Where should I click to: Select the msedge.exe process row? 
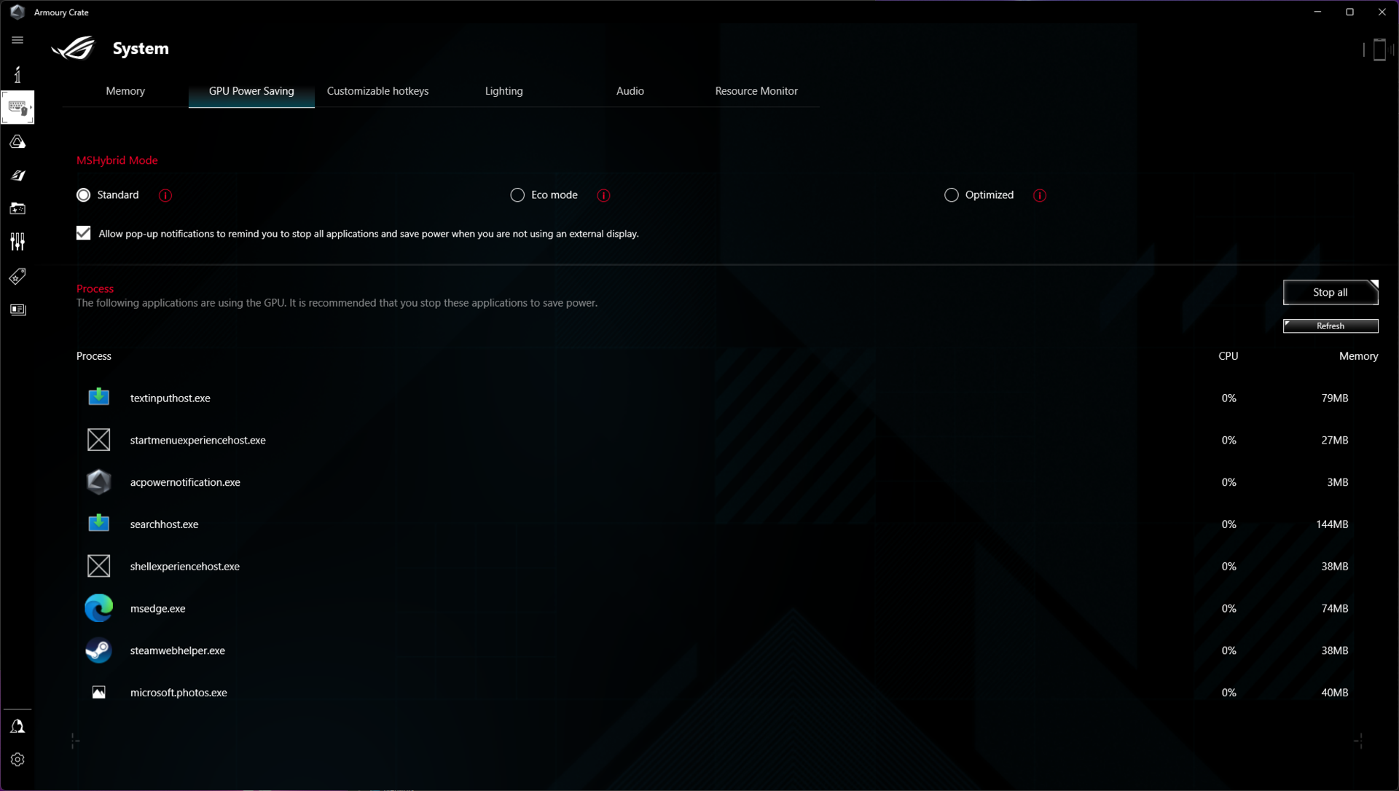pos(158,608)
